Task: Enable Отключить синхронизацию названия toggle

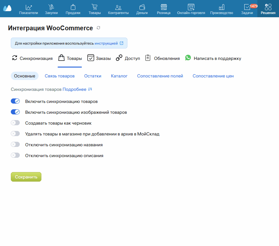Action: click(x=15, y=145)
